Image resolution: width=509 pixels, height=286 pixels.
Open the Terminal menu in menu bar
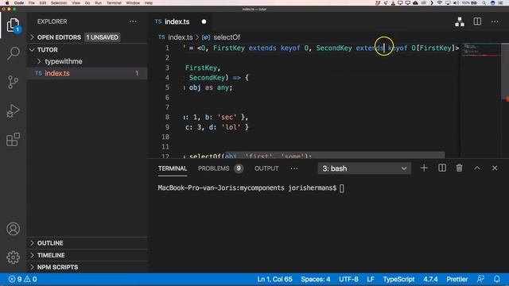coord(114,3)
